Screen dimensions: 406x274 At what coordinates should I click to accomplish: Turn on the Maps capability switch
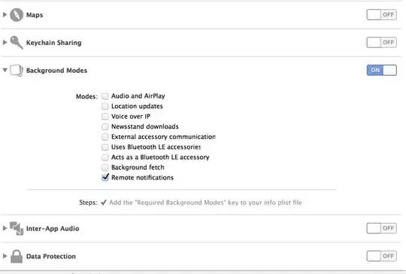[x=381, y=15]
